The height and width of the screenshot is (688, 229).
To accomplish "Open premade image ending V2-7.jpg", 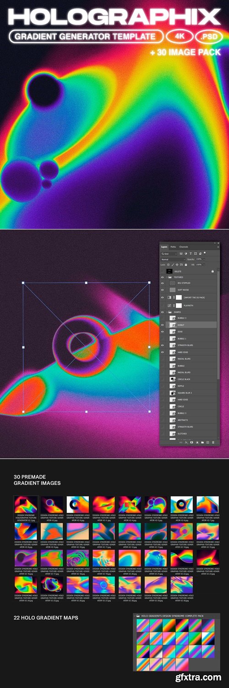I will click(208, 504).
